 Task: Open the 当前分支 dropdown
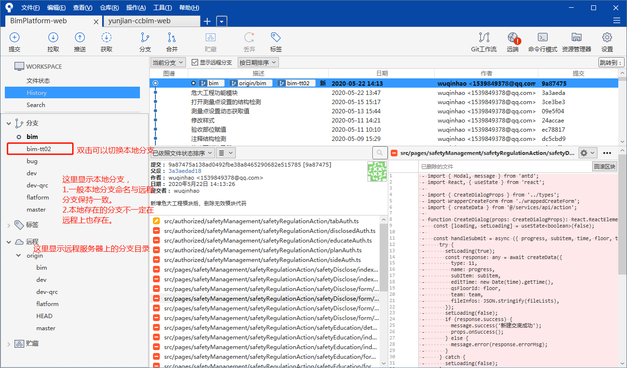(x=168, y=62)
